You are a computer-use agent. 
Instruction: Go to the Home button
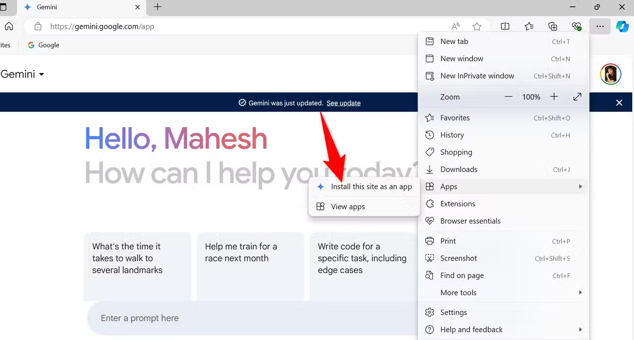tap(9, 27)
